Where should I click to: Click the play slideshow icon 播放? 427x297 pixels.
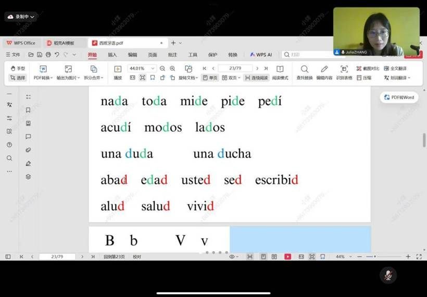pos(118,72)
